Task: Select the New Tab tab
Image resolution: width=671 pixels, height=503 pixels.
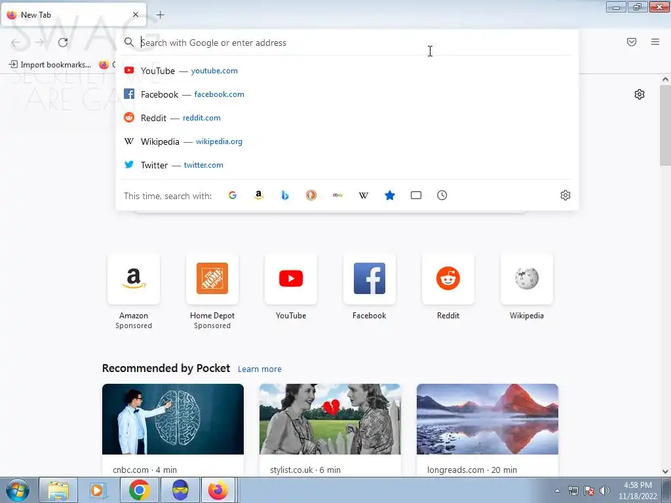Action: (74, 14)
